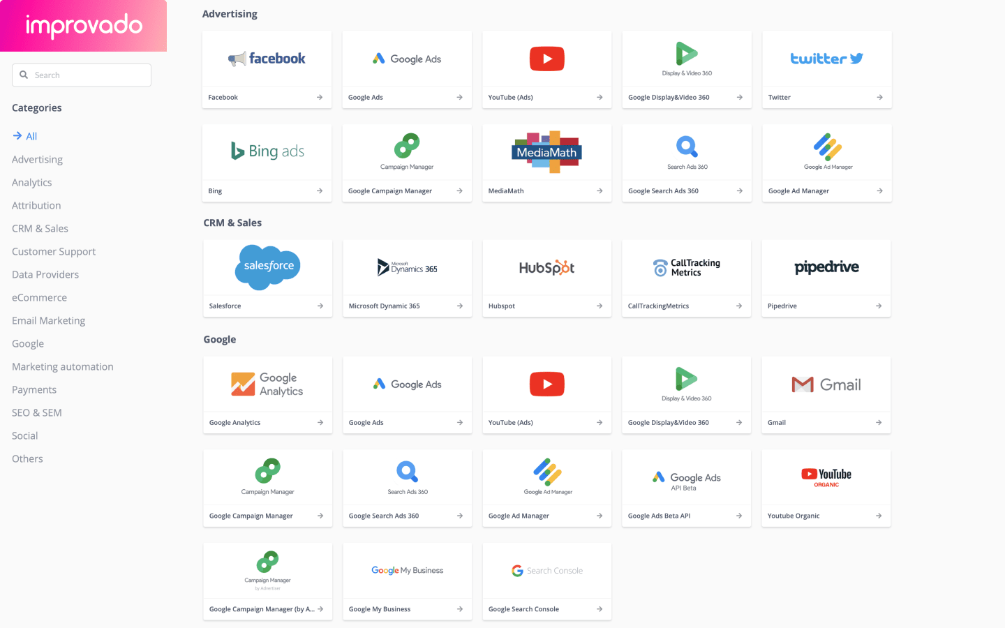1005x628 pixels.
Task: Click the Bing ads logo
Action: (267, 151)
